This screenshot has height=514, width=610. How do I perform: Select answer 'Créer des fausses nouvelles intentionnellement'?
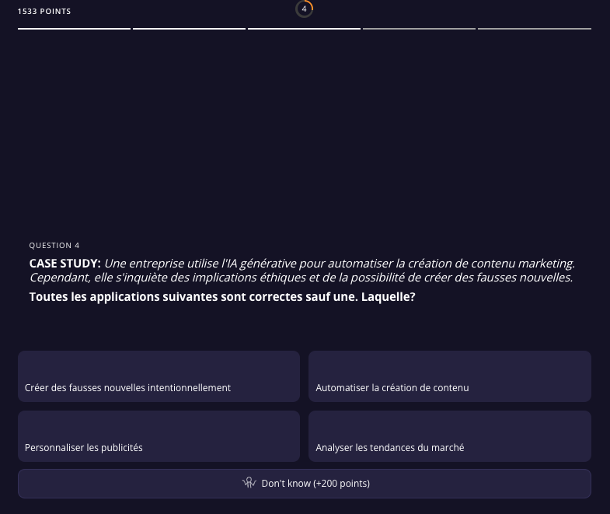tap(159, 376)
